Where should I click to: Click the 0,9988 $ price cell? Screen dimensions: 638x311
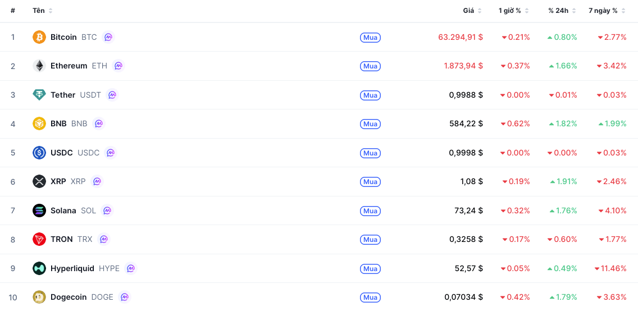tap(466, 95)
